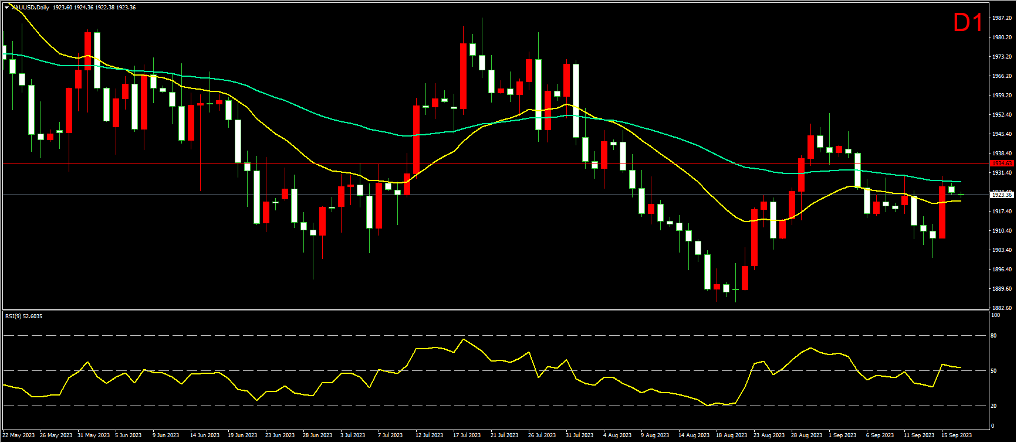Select the RSI(9) 52.6035 indicator label

tap(23, 316)
